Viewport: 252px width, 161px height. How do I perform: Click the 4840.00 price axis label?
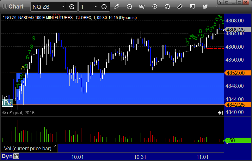(235, 112)
